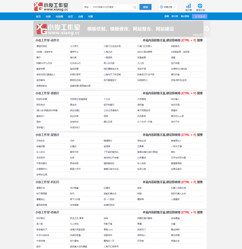This screenshot has width=242, height=249.
Task: Open the 首页 nav tab
Action: 38,17
